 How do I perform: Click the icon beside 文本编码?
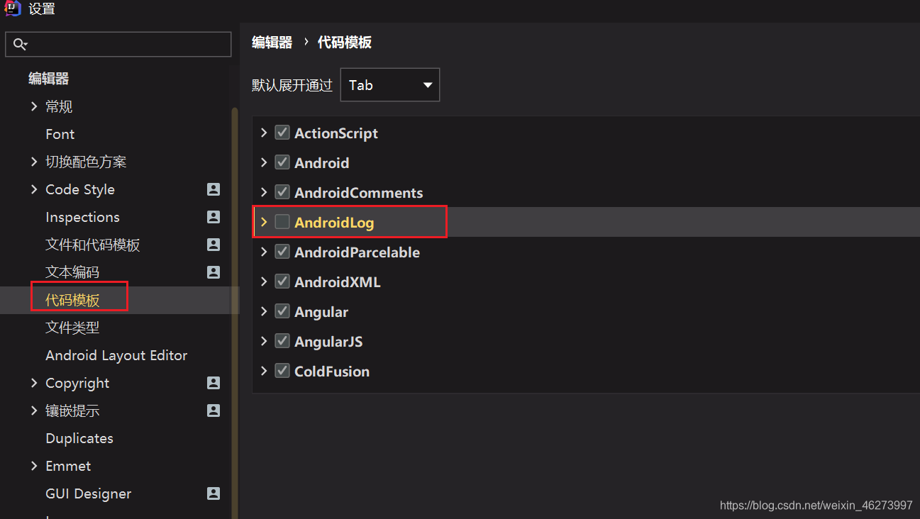point(213,272)
